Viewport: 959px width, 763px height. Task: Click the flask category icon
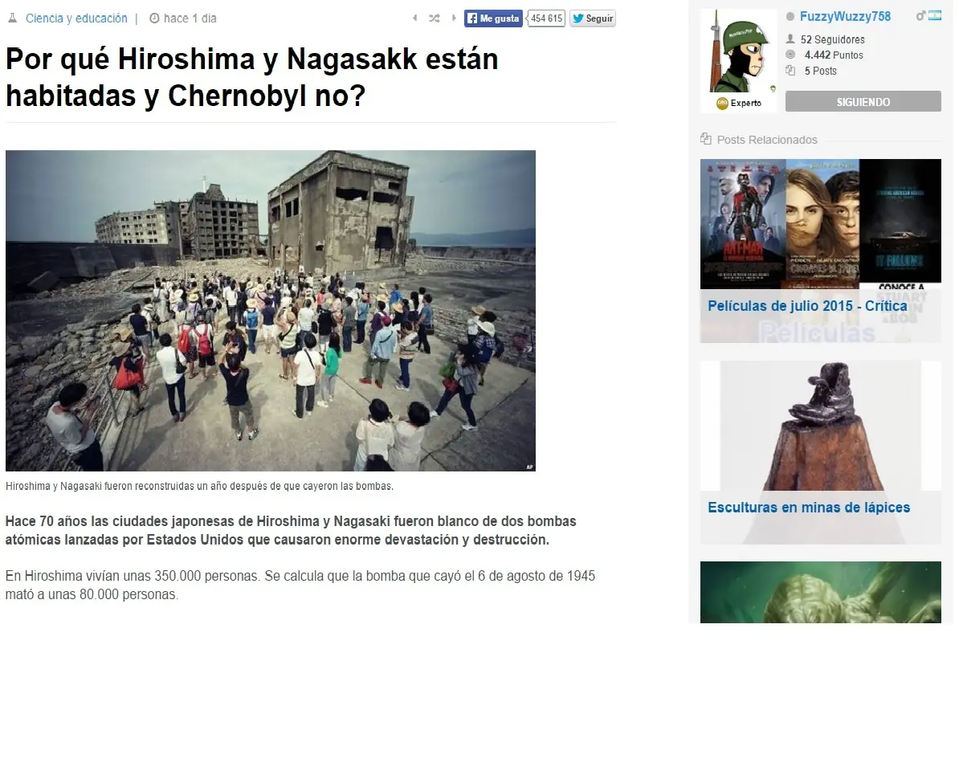click(x=12, y=18)
